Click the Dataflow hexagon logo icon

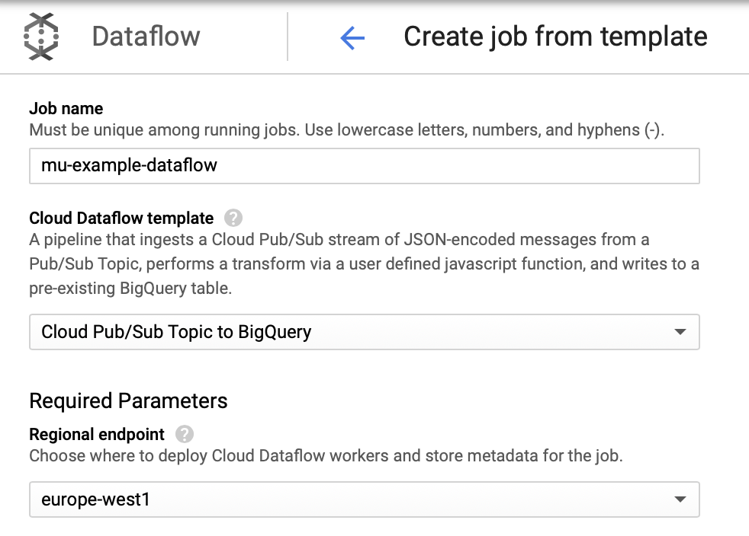point(41,36)
